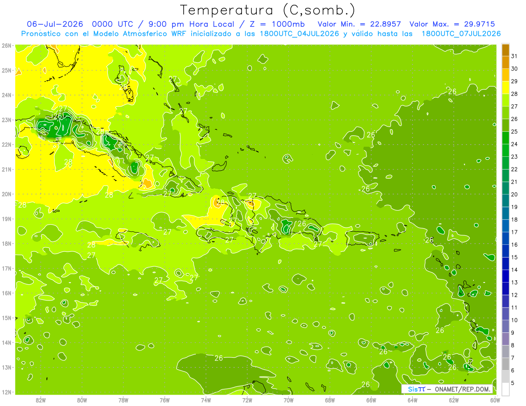
Task: Click the '26N' latitude label
Action: (6, 46)
